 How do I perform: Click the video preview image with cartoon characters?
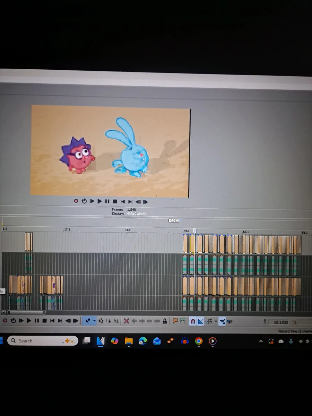(110, 151)
